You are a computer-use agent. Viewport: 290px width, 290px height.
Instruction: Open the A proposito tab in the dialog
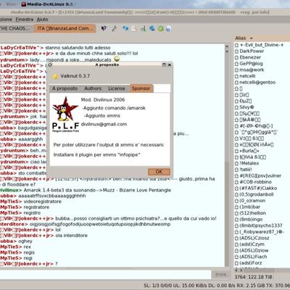pyautogui.click(x=65, y=88)
